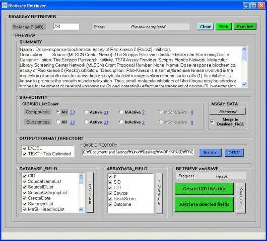Open the Substances InActive count link 2

pos(144,122)
